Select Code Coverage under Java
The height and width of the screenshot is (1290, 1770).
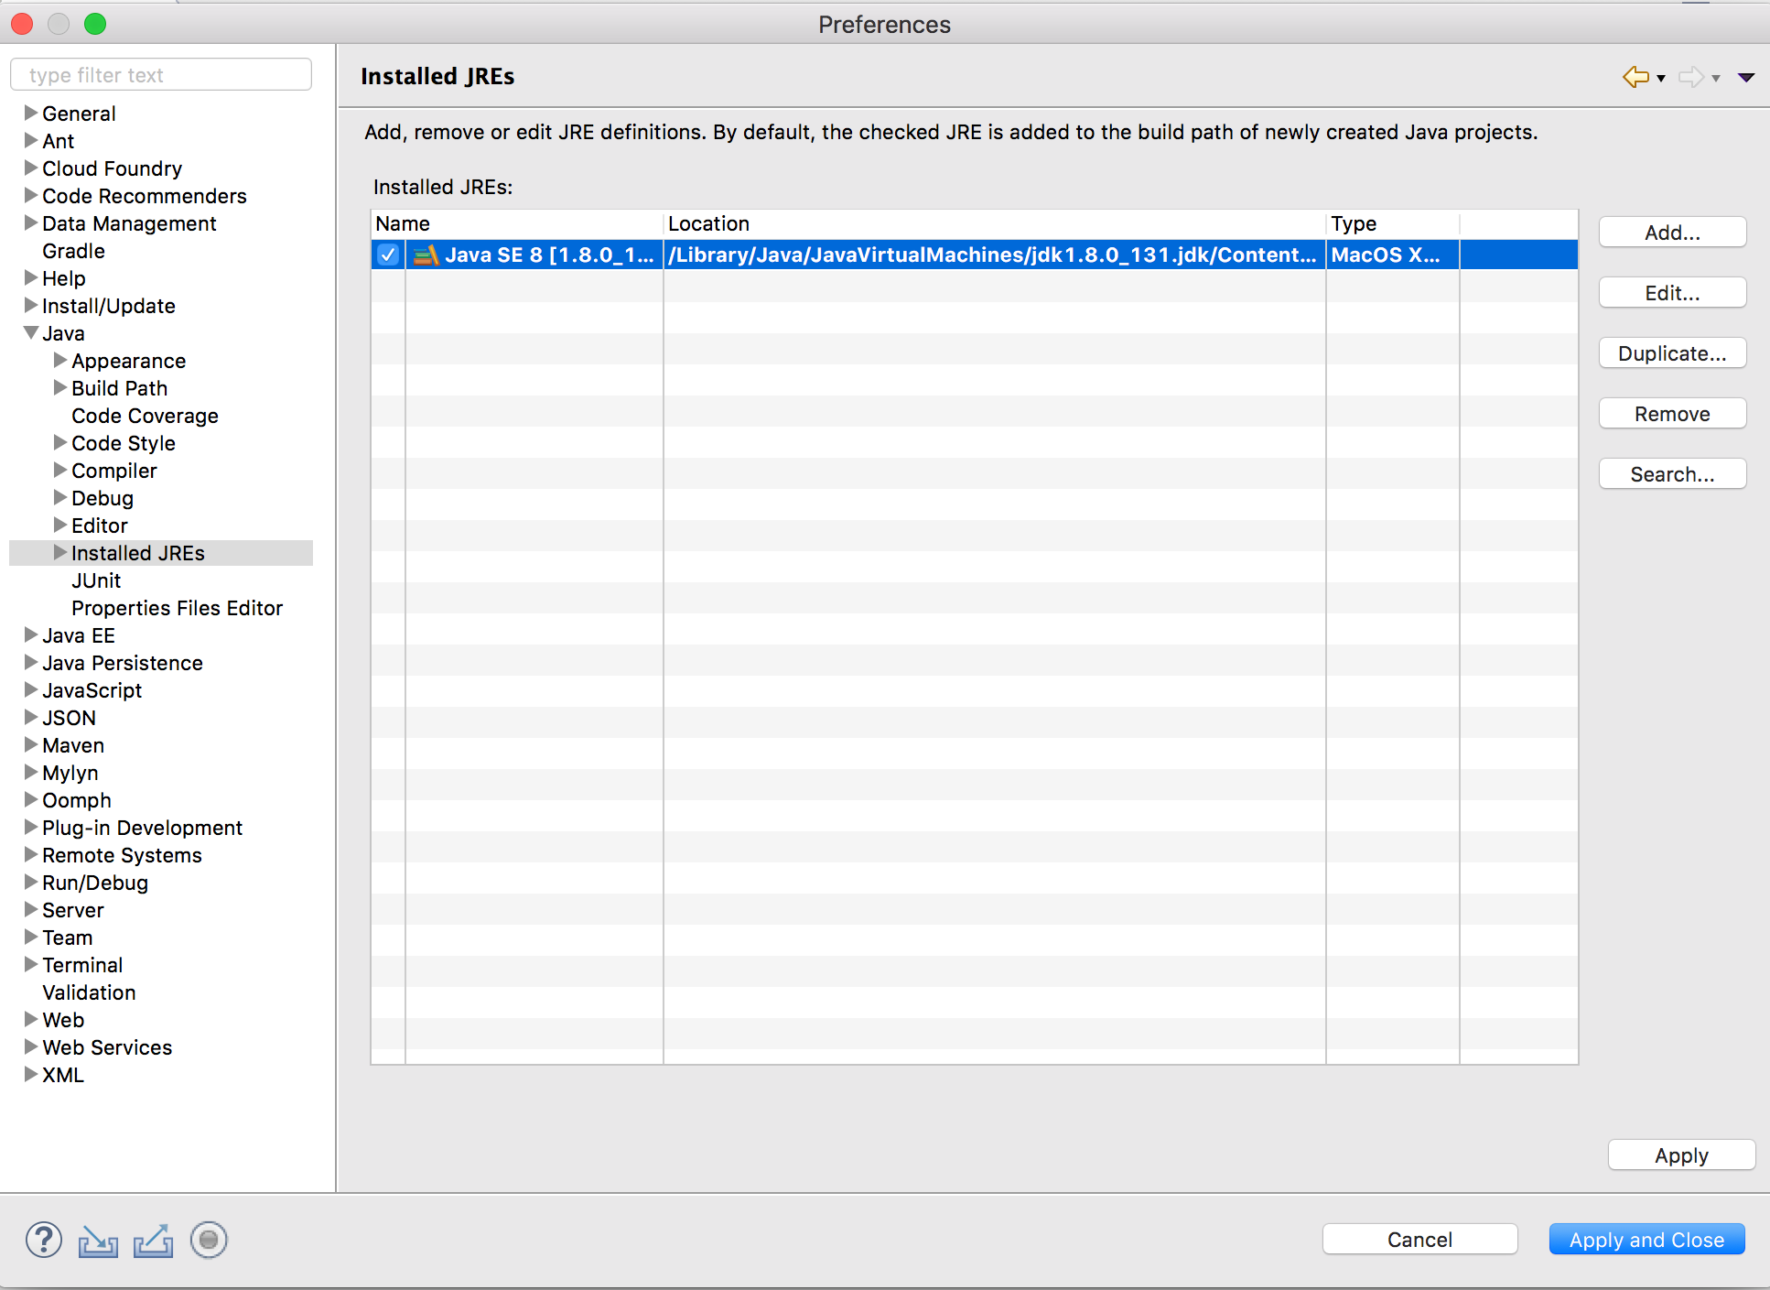click(145, 416)
